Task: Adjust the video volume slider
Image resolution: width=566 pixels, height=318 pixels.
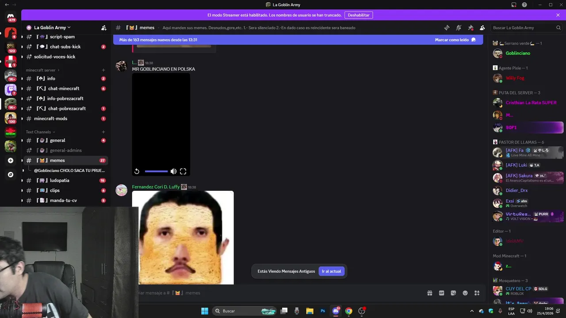Action: [156, 171]
